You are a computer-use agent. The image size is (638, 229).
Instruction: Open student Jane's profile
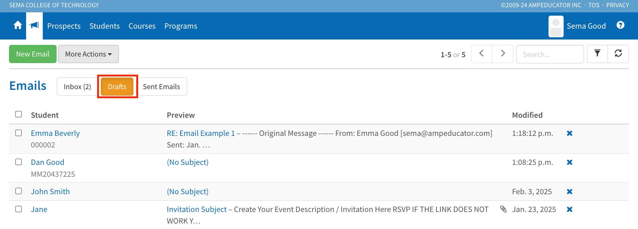click(39, 209)
